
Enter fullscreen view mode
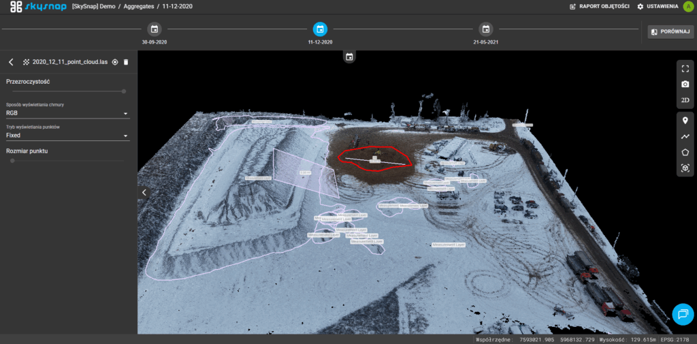coord(685,68)
